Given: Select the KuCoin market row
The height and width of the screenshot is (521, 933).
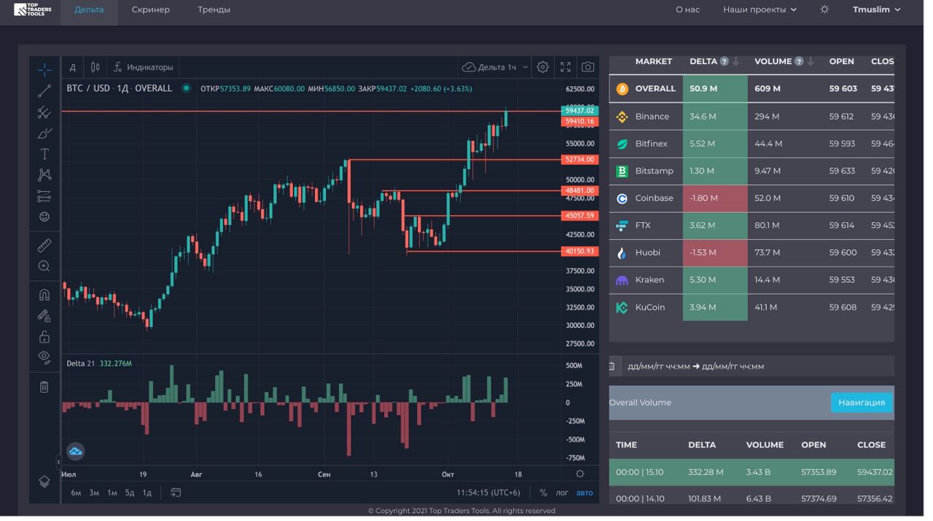Looking at the screenshot, I should coord(752,307).
